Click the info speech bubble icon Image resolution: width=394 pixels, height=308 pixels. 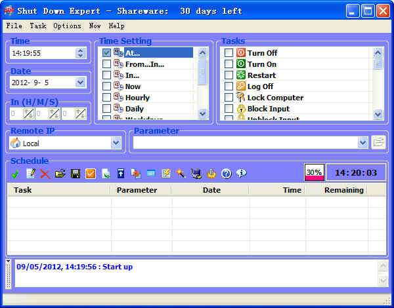(242, 173)
